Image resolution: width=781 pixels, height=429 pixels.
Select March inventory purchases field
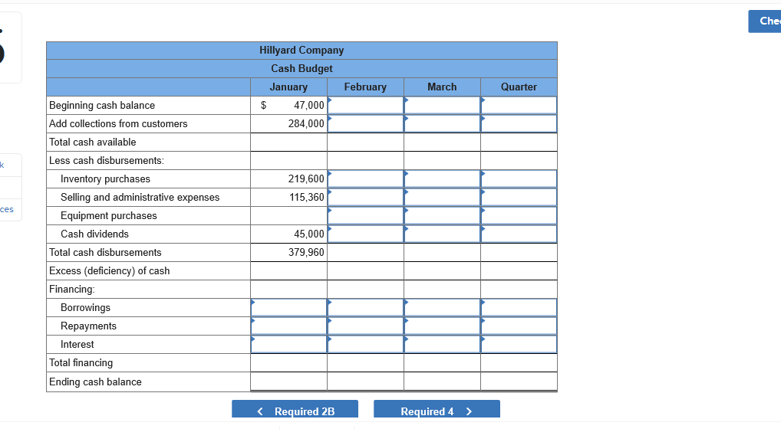443,179
